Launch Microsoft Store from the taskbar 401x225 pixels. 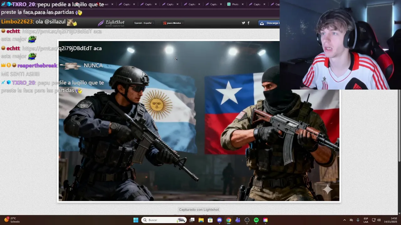click(210, 220)
